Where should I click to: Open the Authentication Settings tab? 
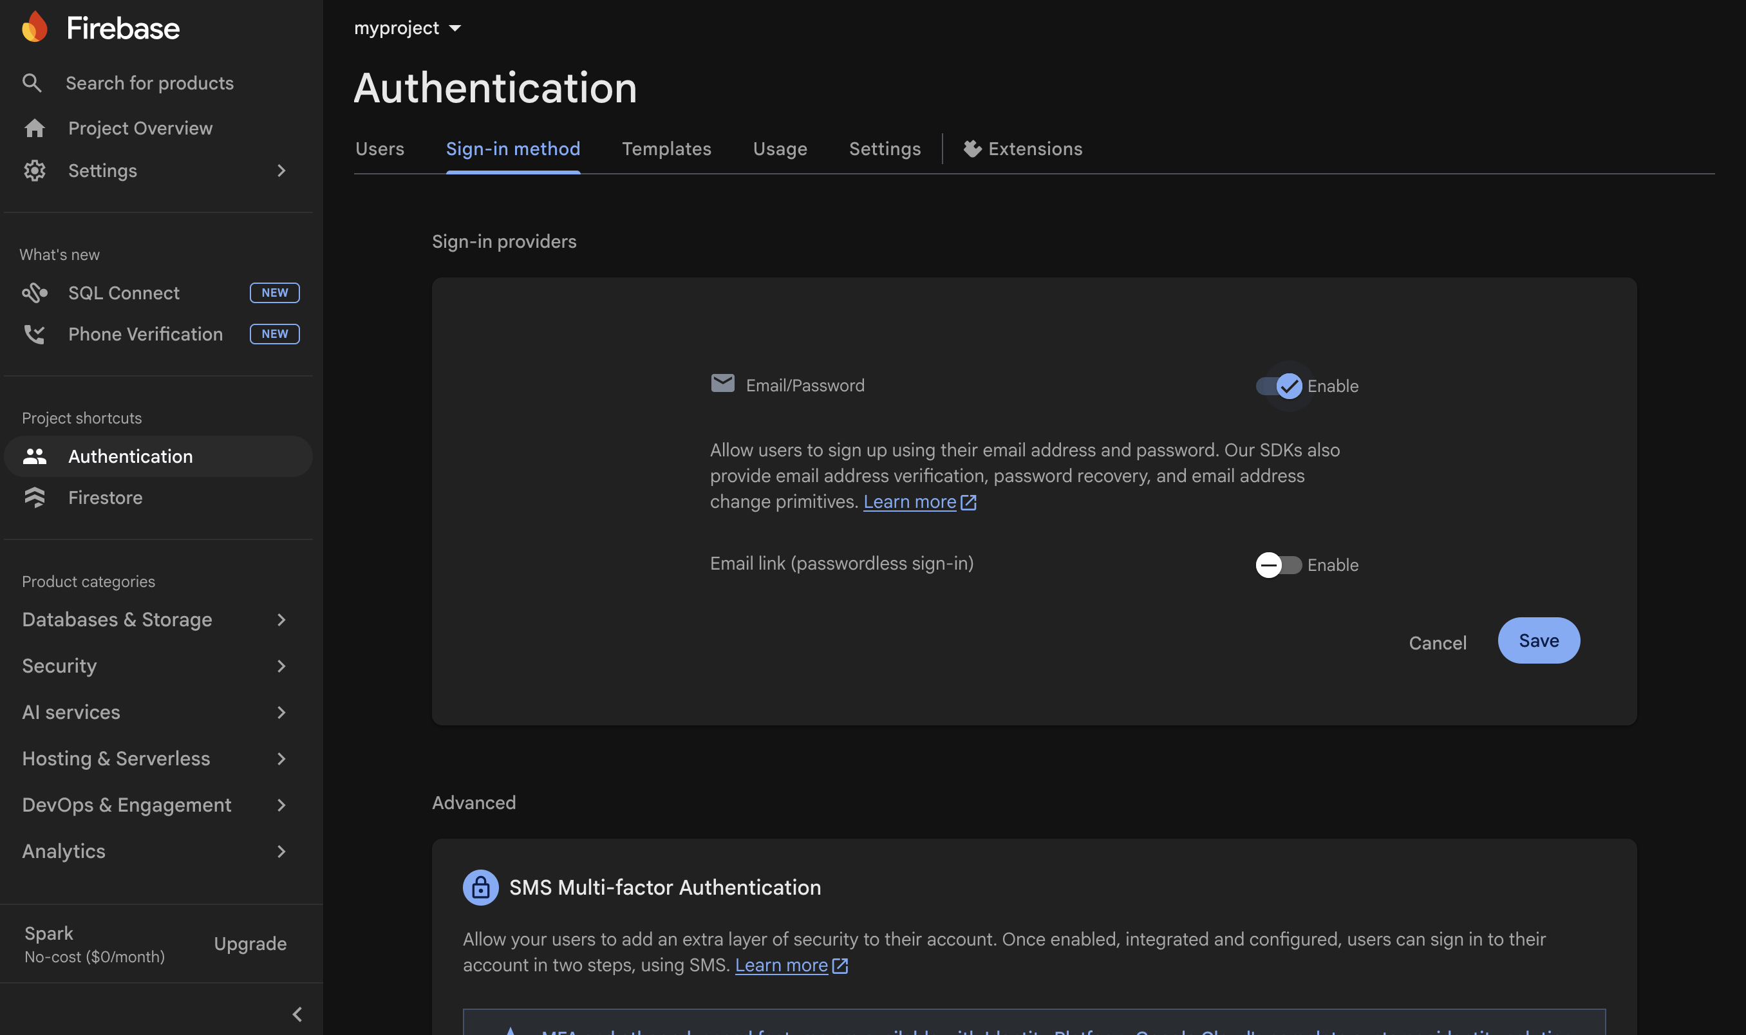point(885,149)
